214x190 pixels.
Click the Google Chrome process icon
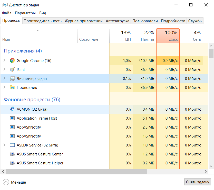pos(12,60)
